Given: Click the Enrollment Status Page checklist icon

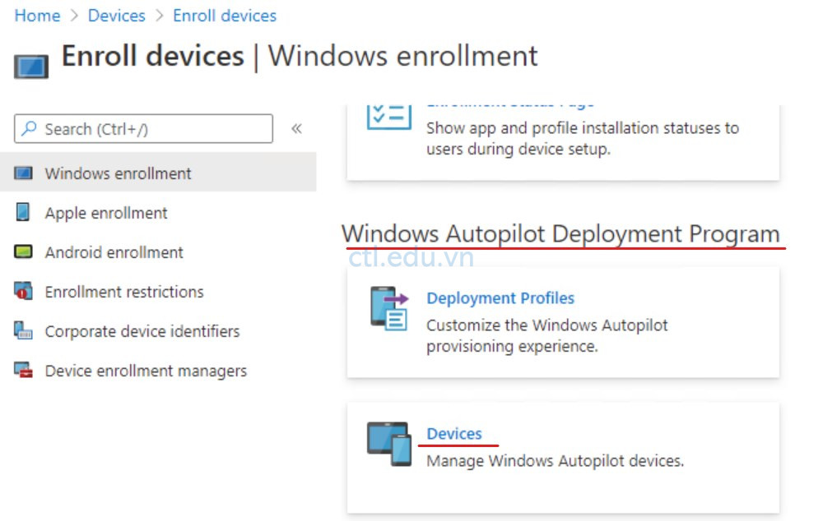Looking at the screenshot, I should click(x=388, y=115).
